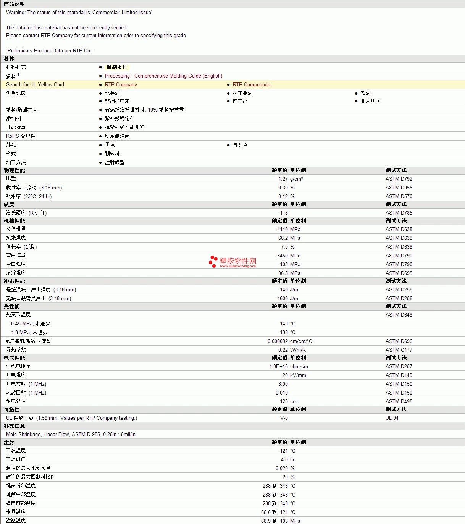Viewport: 465px width, 524px height.
Task: Click the UL 94 test method
Action: point(392,418)
